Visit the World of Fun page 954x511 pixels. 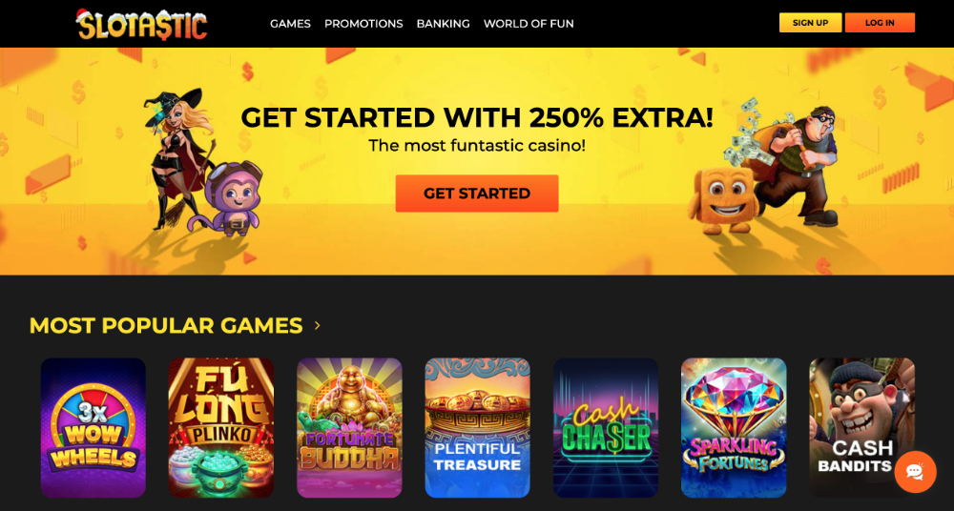pyautogui.click(x=529, y=24)
